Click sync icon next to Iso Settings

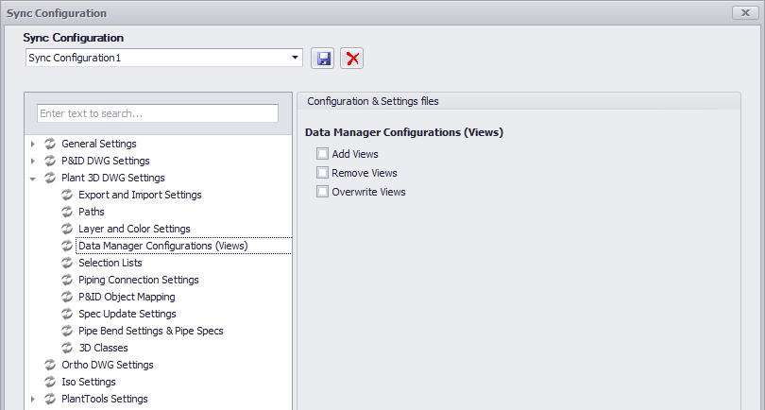50,383
